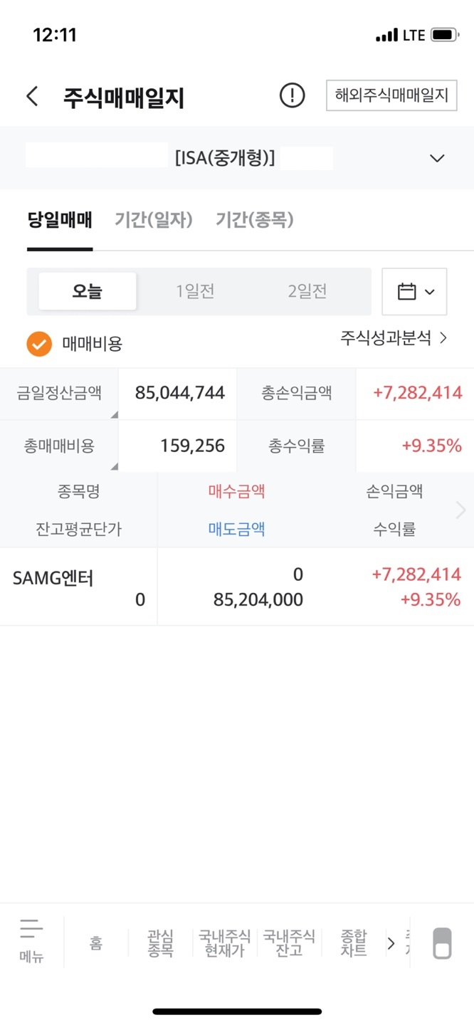The height and width of the screenshot is (1025, 474).
Task: Select the 1일전 segment
Action: click(195, 291)
